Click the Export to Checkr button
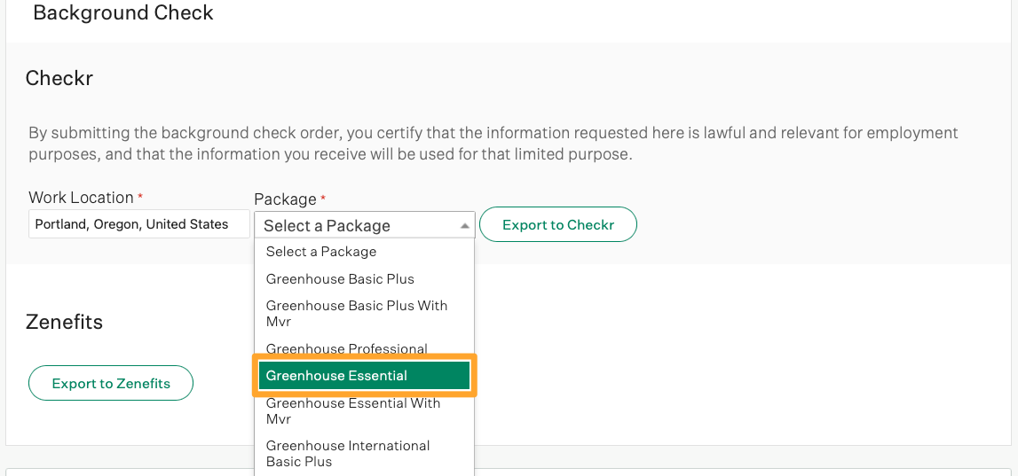Image resolution: width=1018 pixels, height=476 pixels. click(x=558, y=225)
